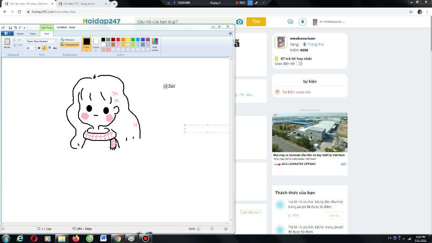The width and height of the screenshot is (432, 243).
Task: Adjust the Paint zoom slider
Action: click(212, 229)
